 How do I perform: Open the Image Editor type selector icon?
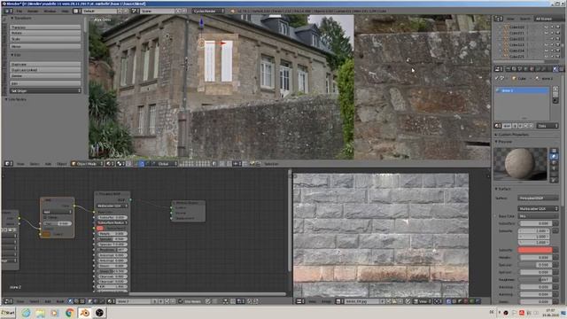click(301, 301)
